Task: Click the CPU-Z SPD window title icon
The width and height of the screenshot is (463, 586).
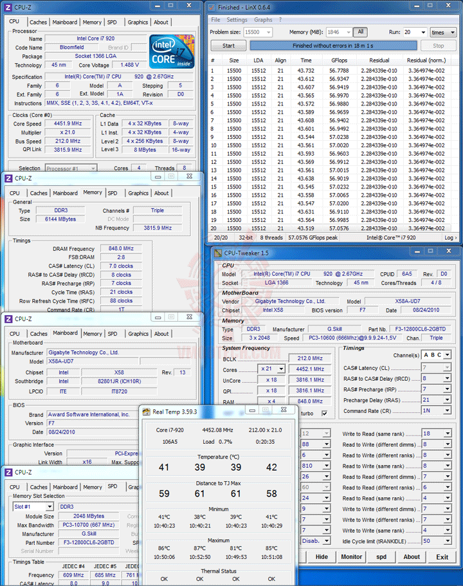Action: (x=8, y=472)
